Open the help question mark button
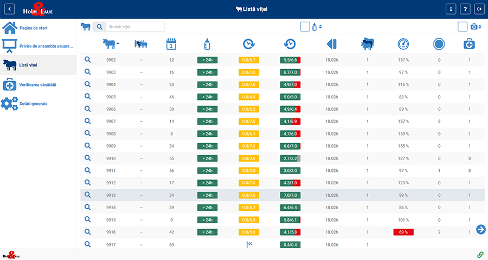Screen dimensions: 488x260 pos(465,9)
